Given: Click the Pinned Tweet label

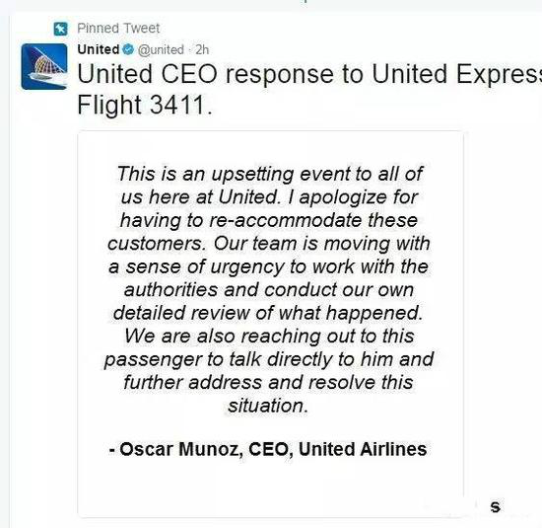Looking at the screenshot, I should point(118,29).
